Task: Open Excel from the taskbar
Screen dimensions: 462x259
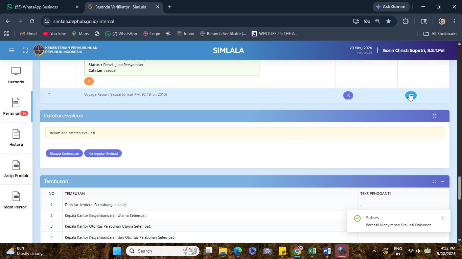Action: tap(312, 251)
